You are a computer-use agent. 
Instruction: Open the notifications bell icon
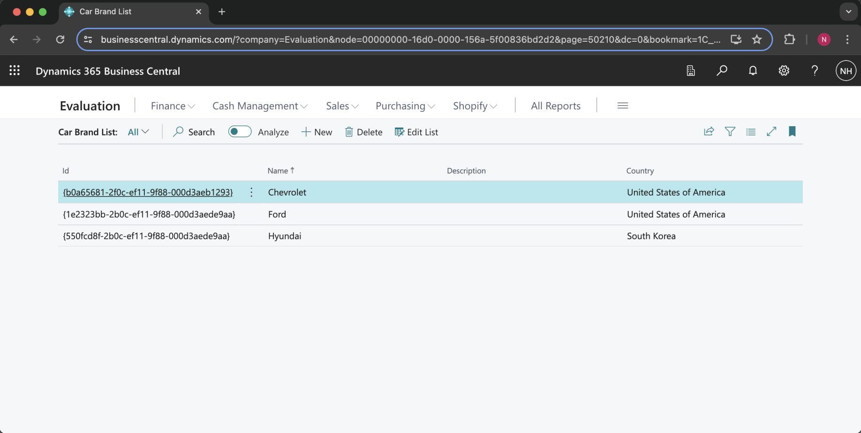coord(753,70)
